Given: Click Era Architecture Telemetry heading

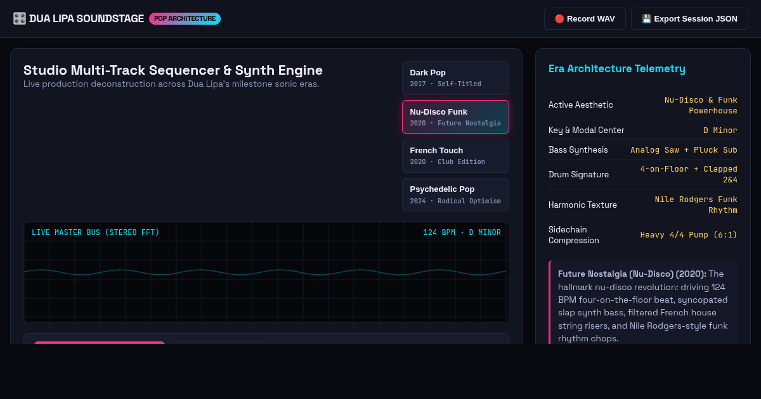Looking at the screenshot, I should click(x=617, y=68).
